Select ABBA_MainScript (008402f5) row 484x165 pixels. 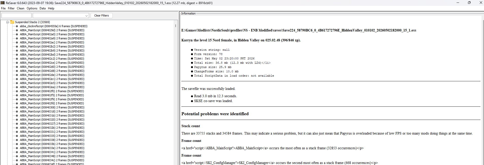point(52,95)
